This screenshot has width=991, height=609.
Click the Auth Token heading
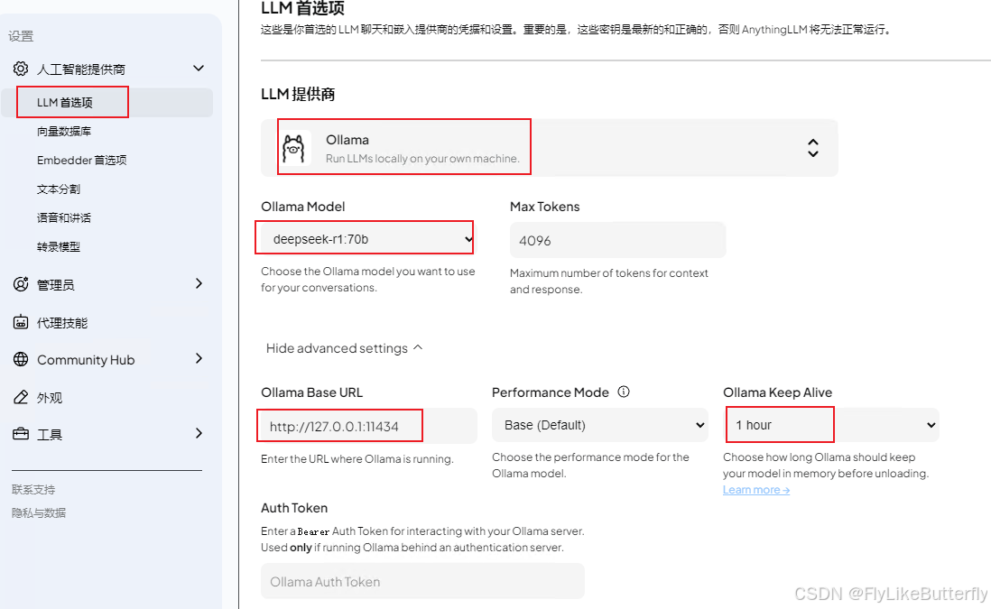click(294, 508)
